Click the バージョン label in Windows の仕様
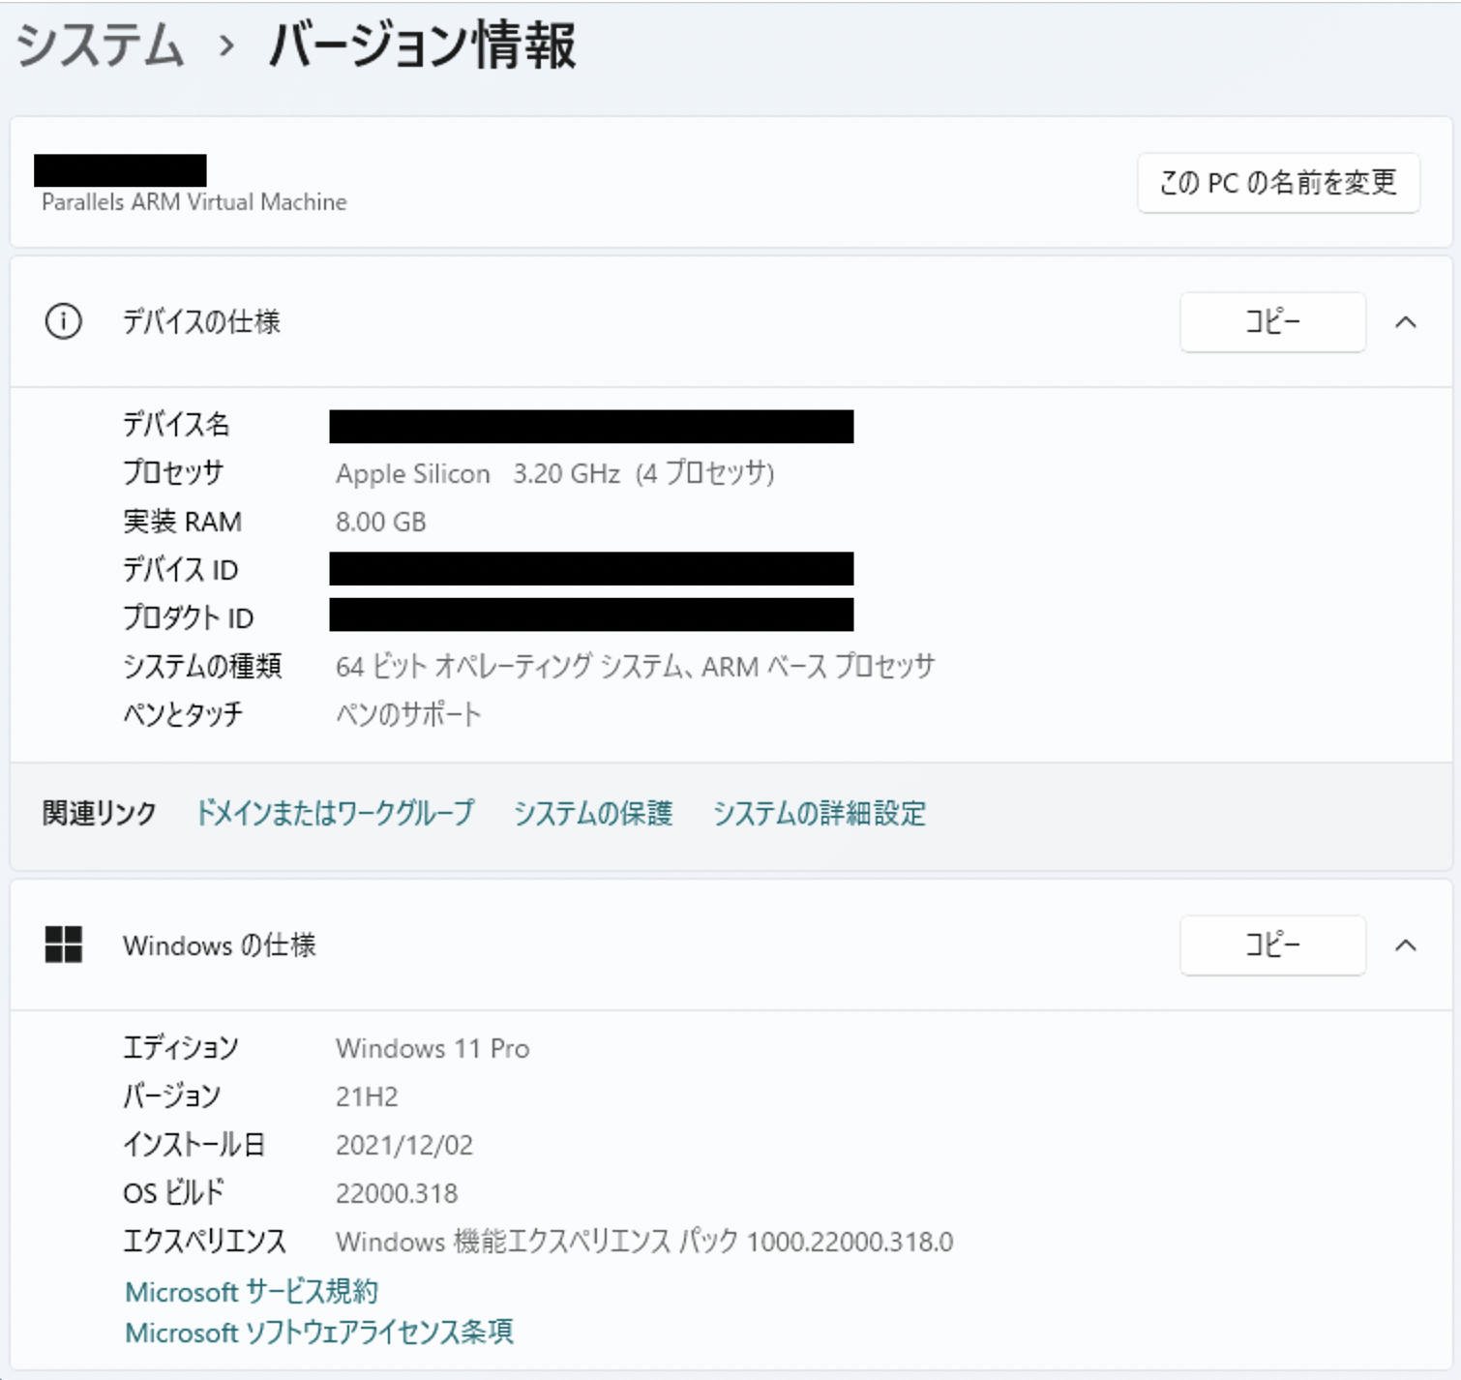 pos(172,1096)
